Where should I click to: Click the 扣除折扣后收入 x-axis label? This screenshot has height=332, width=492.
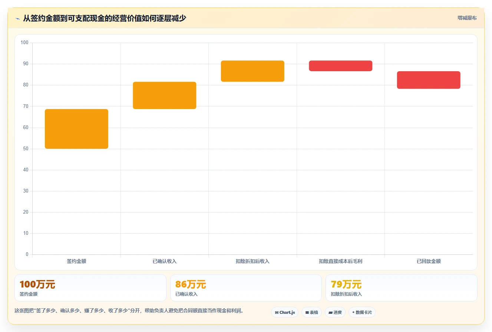pos(252,261)
